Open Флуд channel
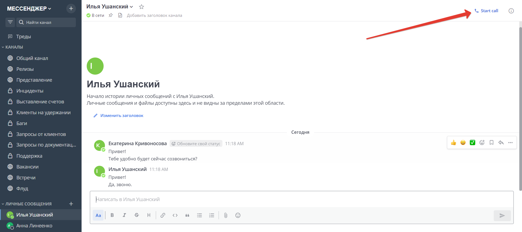The width and height of the screenshot is (522, 232). [41, 188]
